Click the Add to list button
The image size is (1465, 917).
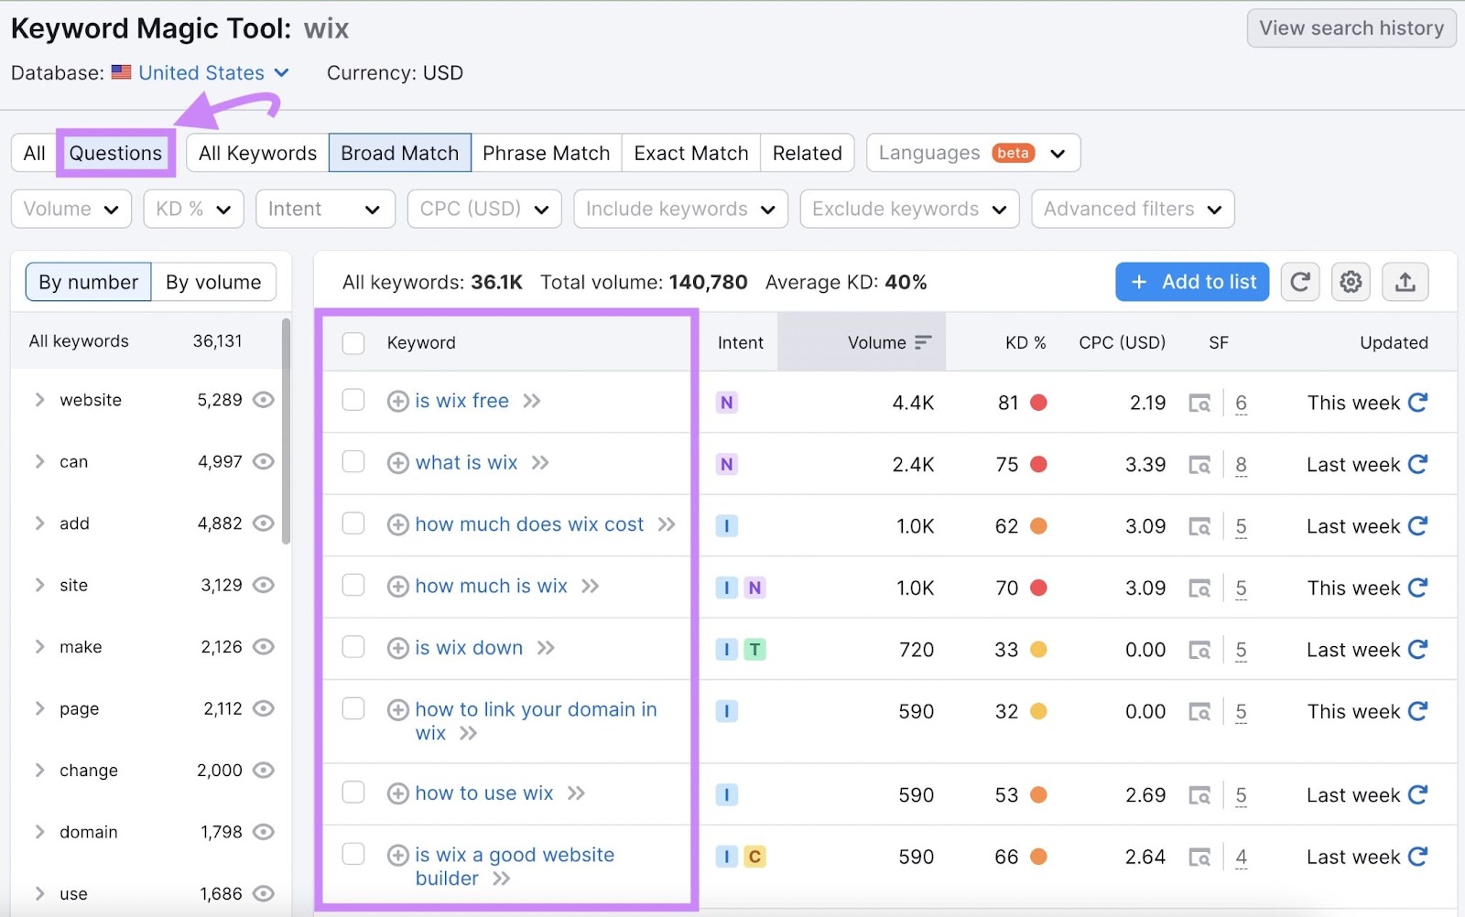1191,282
